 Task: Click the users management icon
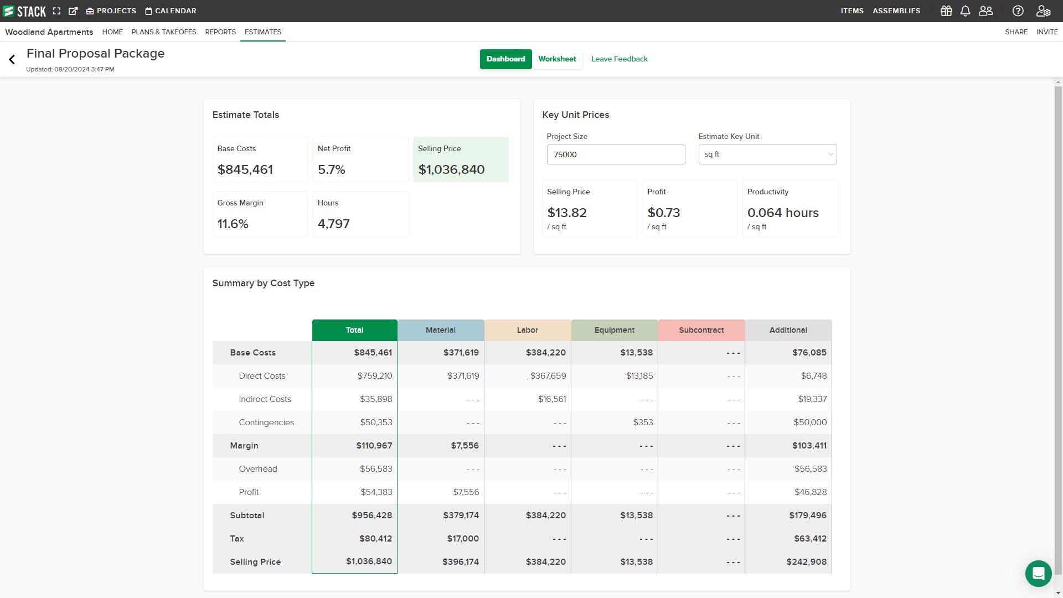985,11
